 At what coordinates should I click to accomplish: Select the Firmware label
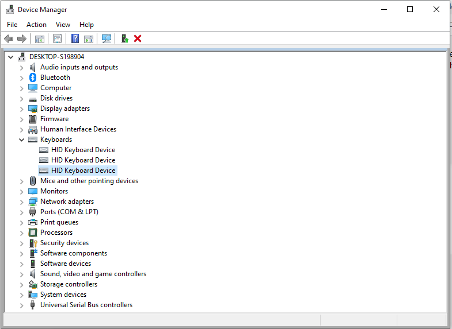[x=55, y=119]
